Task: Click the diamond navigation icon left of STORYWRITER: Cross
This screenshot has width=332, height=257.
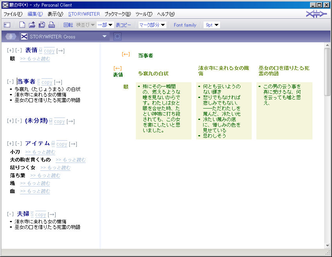Action: click(11, 36)
